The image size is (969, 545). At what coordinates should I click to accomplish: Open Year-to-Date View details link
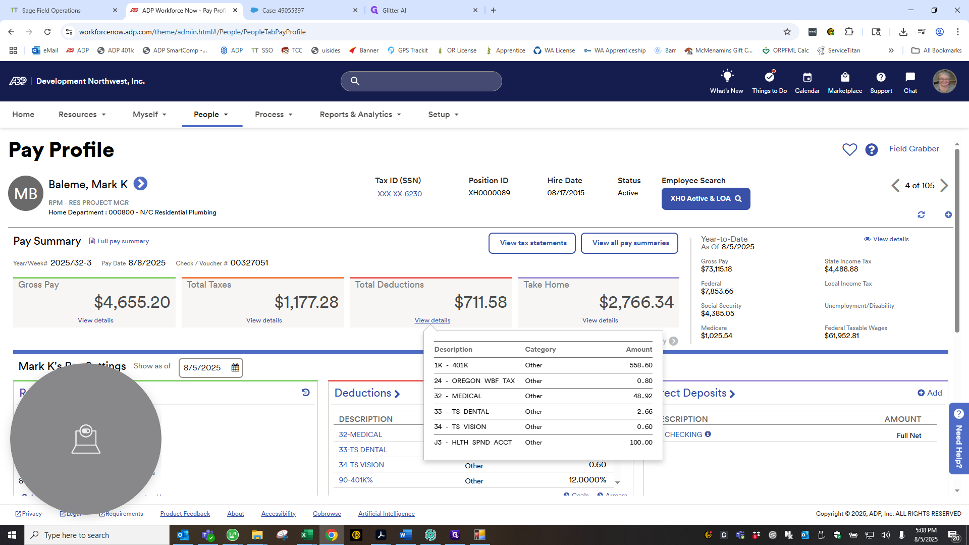[886, 239]
